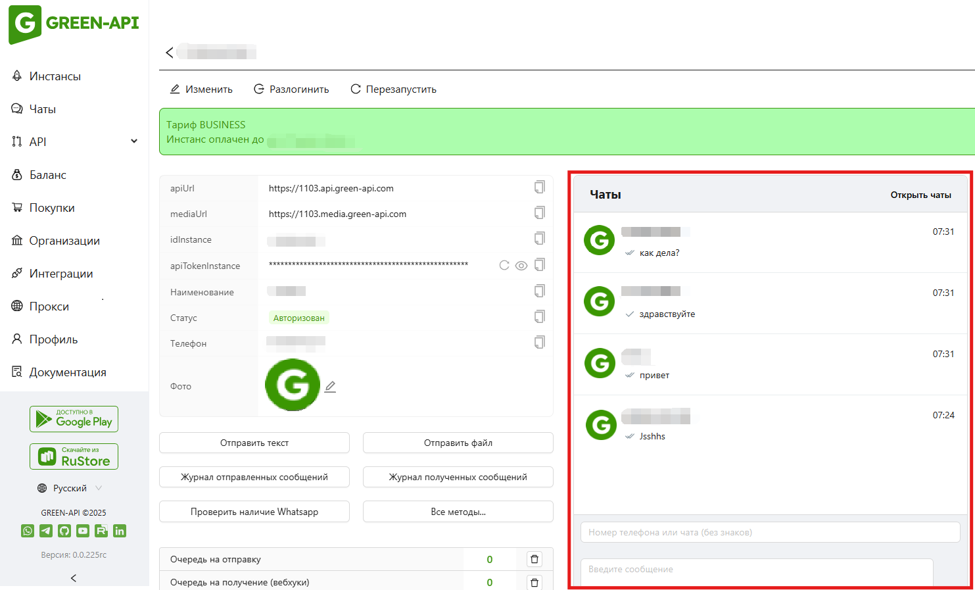Click the Открыть чаты link
The height and width of the screenshot is (590, 975).
point(920,195)
